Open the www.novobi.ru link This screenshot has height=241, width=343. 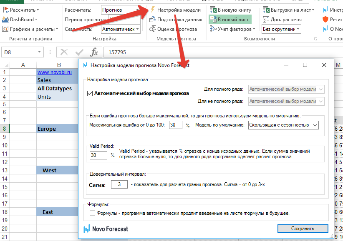click(55, 72)
